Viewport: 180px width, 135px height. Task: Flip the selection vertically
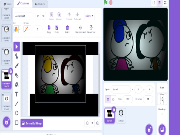[91, 29]
